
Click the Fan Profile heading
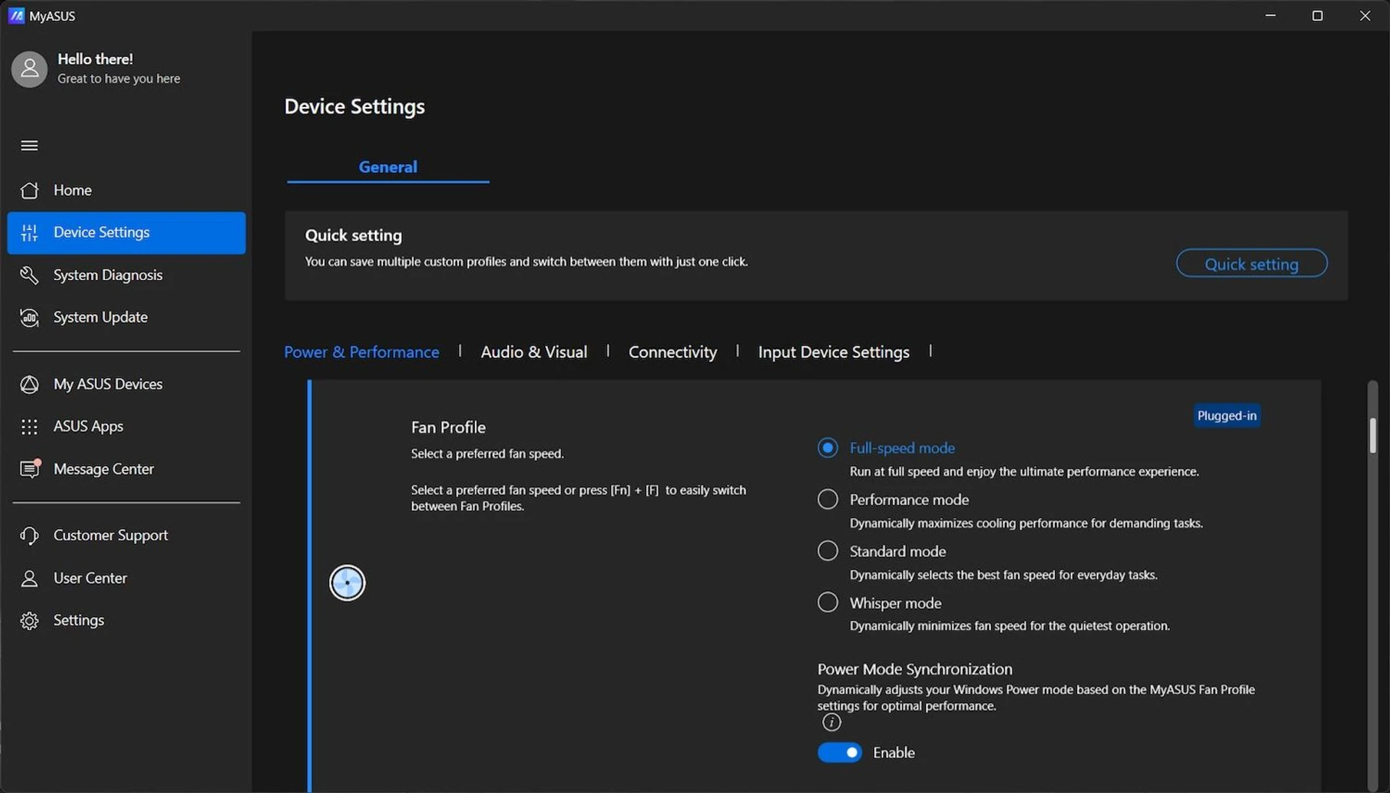point(448,427)
